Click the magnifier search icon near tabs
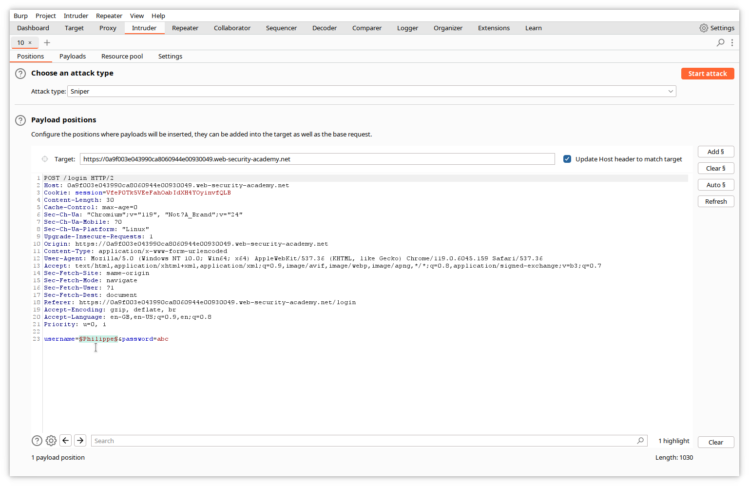749x486 pixels. [720, 43]
